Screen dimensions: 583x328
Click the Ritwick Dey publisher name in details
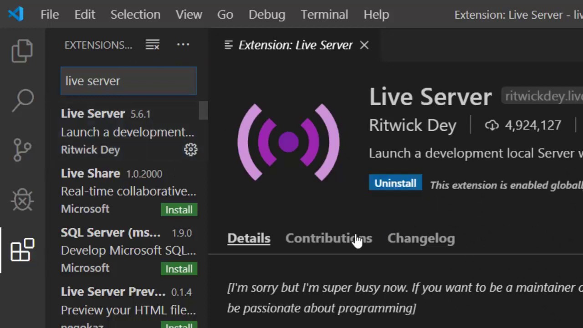[413, 125]
